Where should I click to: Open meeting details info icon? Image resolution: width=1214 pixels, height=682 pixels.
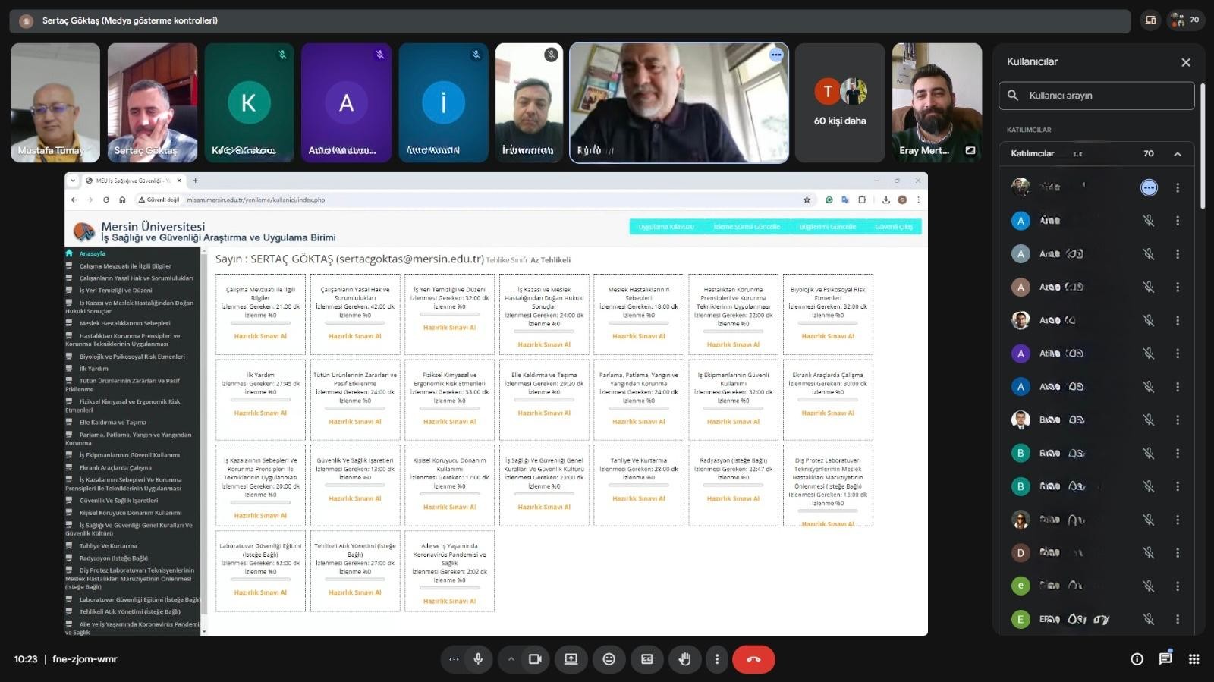(1137, 659)
